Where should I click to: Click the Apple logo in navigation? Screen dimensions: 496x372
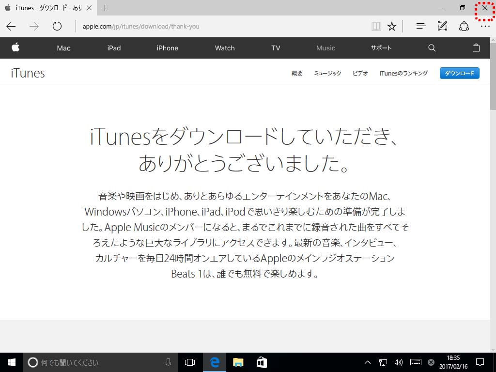(15, 47)
